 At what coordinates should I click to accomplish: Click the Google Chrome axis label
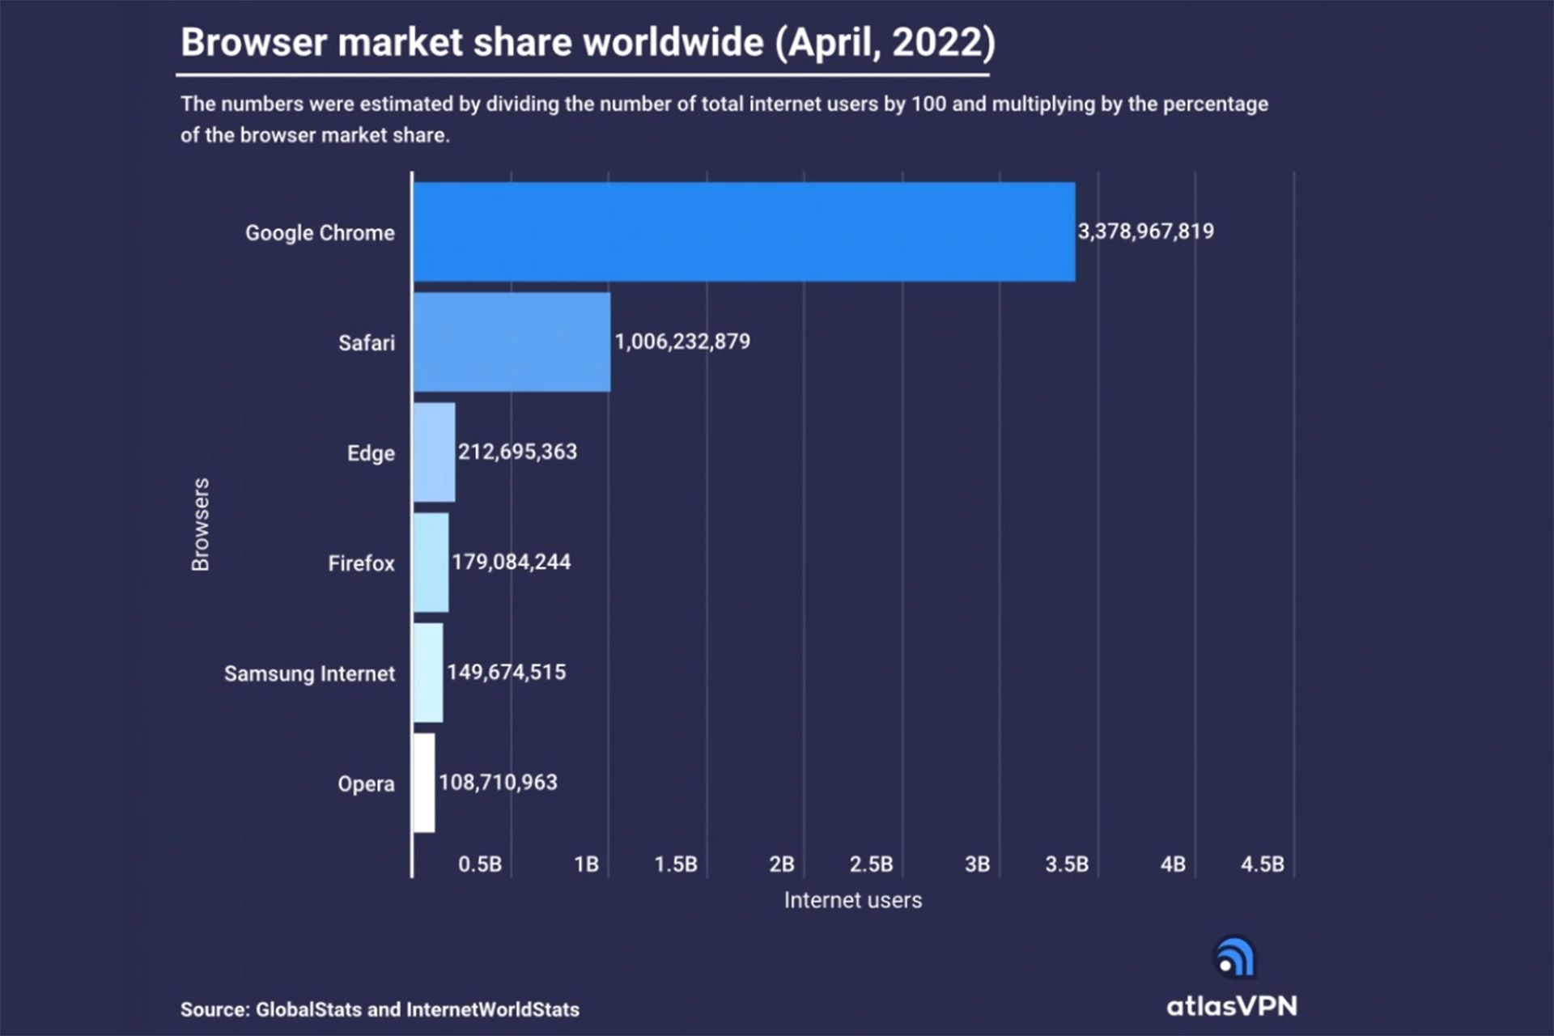321,233
